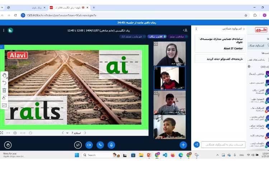Zoom in on the slide
The height and width of the screenshot is (172, 269).
click(x=15, y=133)
